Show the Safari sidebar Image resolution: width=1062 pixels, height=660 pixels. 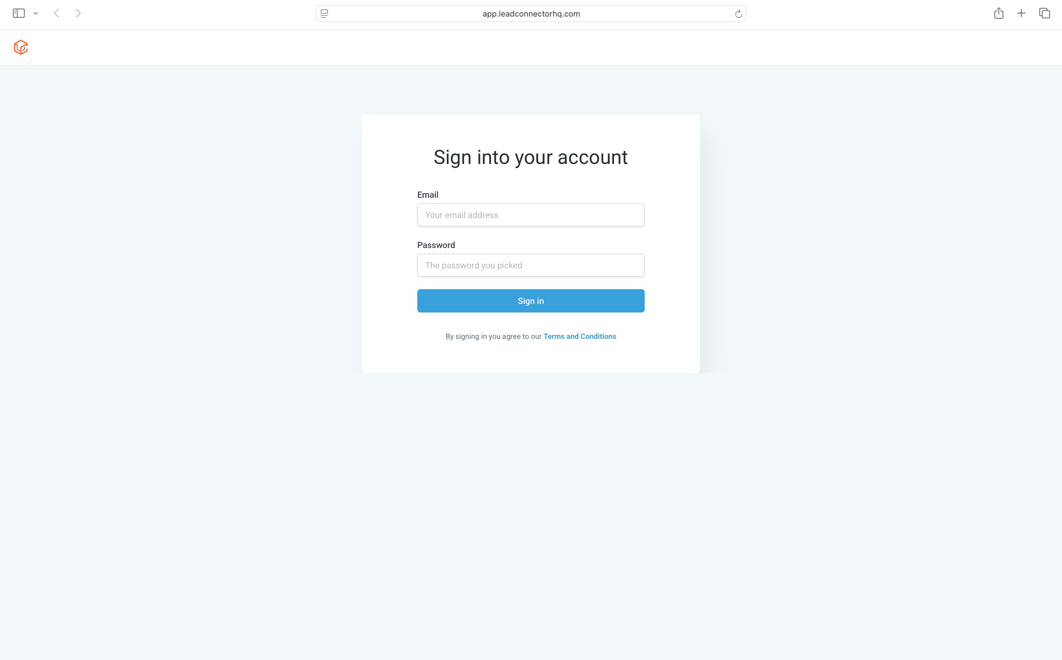tap(19, 14)
